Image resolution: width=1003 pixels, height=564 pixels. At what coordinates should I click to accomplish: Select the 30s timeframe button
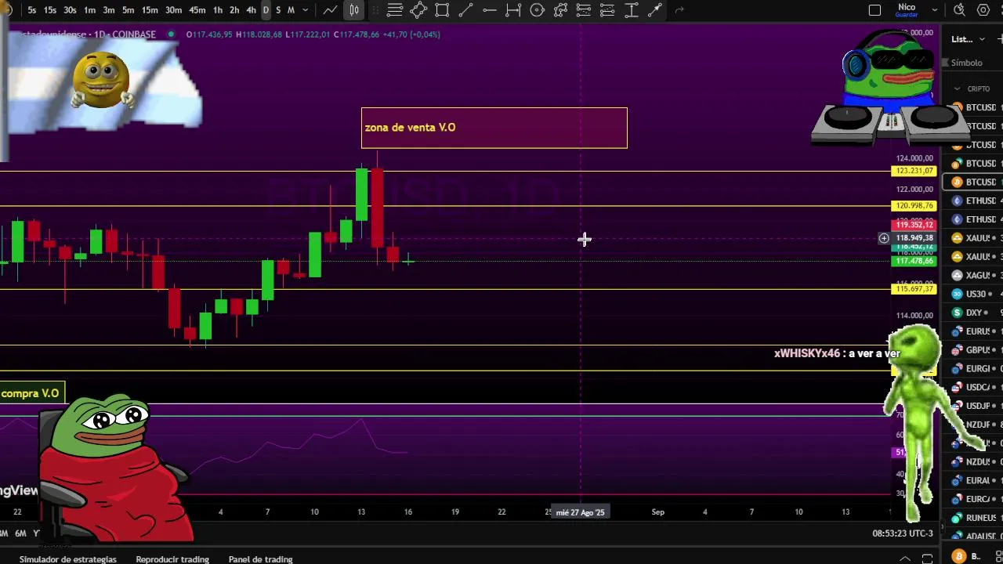70,10
